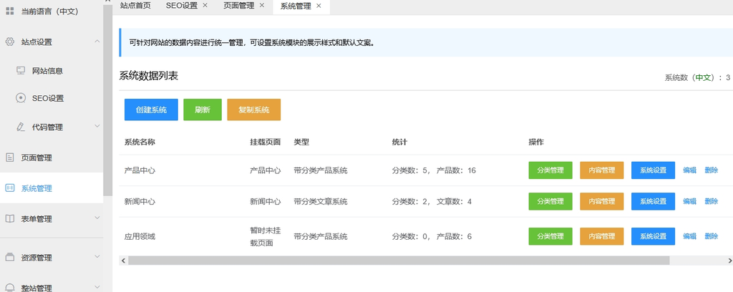
Task: Switch to the SEO设置 tab
Action: click(x=181, y=6)
